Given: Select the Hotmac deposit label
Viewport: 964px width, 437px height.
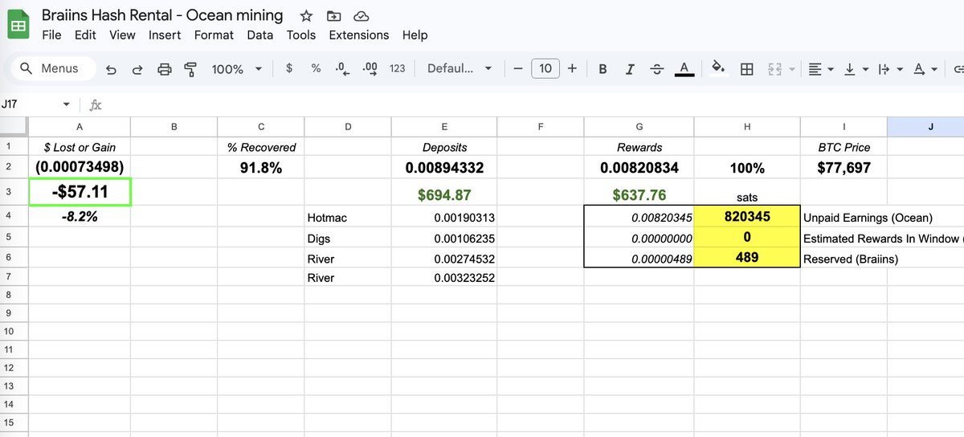Looking at the screenshot, I should (348, 217).
